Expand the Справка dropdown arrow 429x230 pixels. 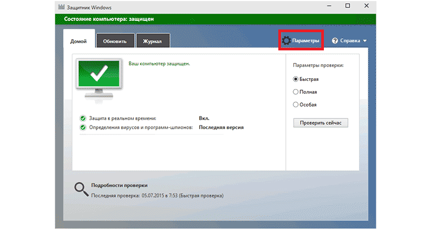[365, 41]
